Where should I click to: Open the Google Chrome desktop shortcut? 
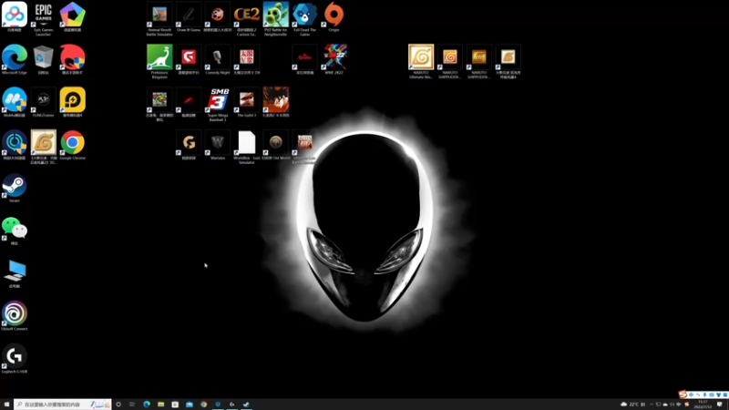click(73, 145)
